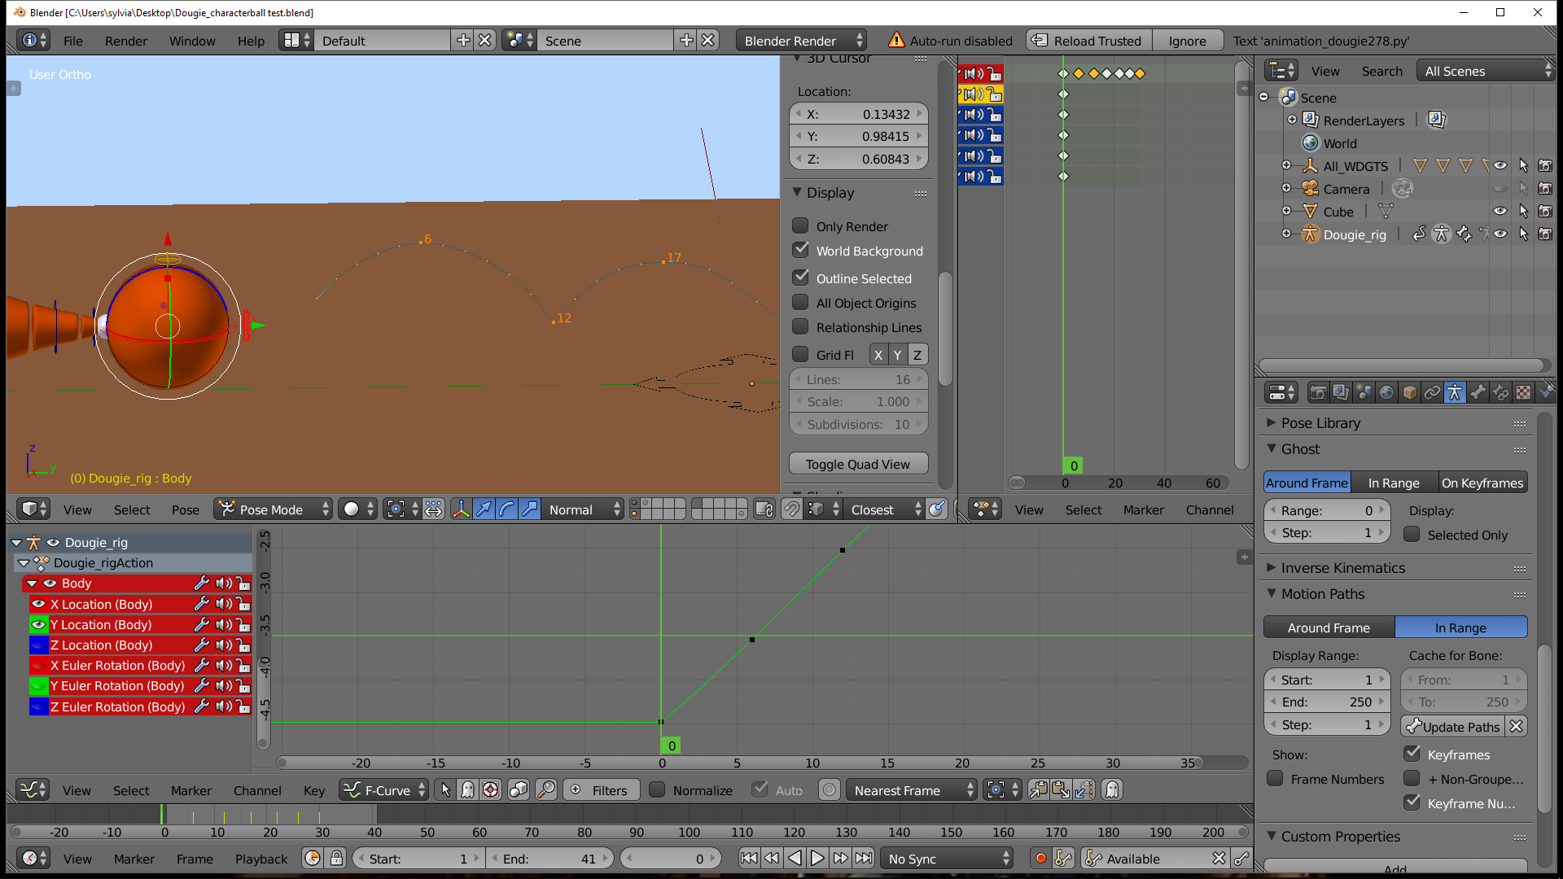Click the bone properties tab icon
Image resolution: width=1563 pixels, height=879 pixels.
tap(1478, 393)
